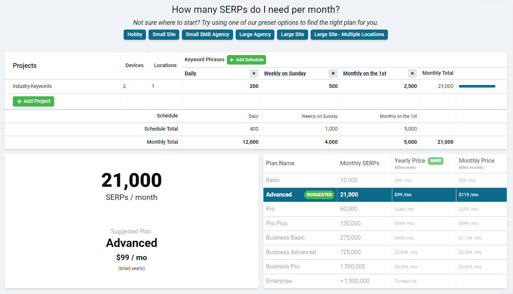
Task: Apply the Small SMB Agency preset
Action: pos(207,35)
